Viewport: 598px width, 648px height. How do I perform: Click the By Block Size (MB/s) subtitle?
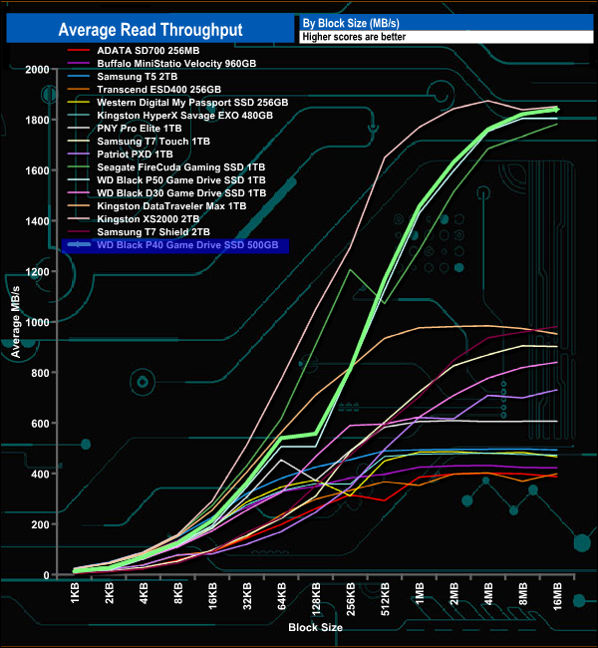(351, 23)
